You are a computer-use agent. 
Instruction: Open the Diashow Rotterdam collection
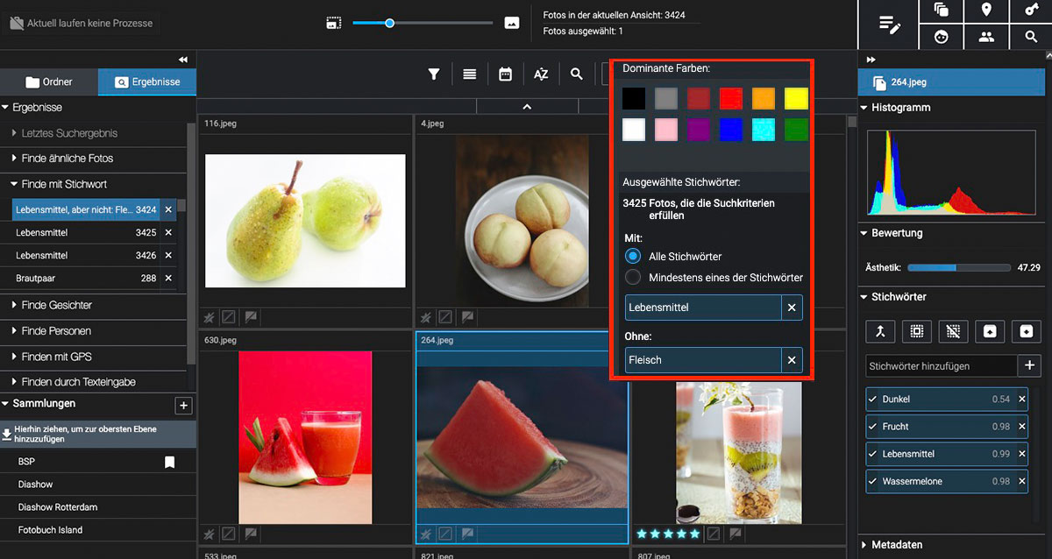(x=57, y=507)
